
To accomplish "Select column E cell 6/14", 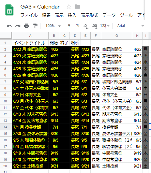I will click(86, 121).
